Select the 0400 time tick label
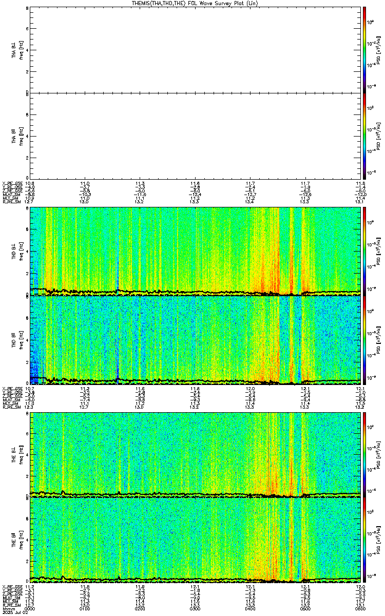 250,609
